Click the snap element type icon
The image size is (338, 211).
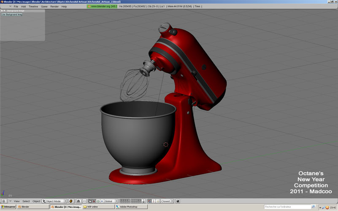point(154,201)
